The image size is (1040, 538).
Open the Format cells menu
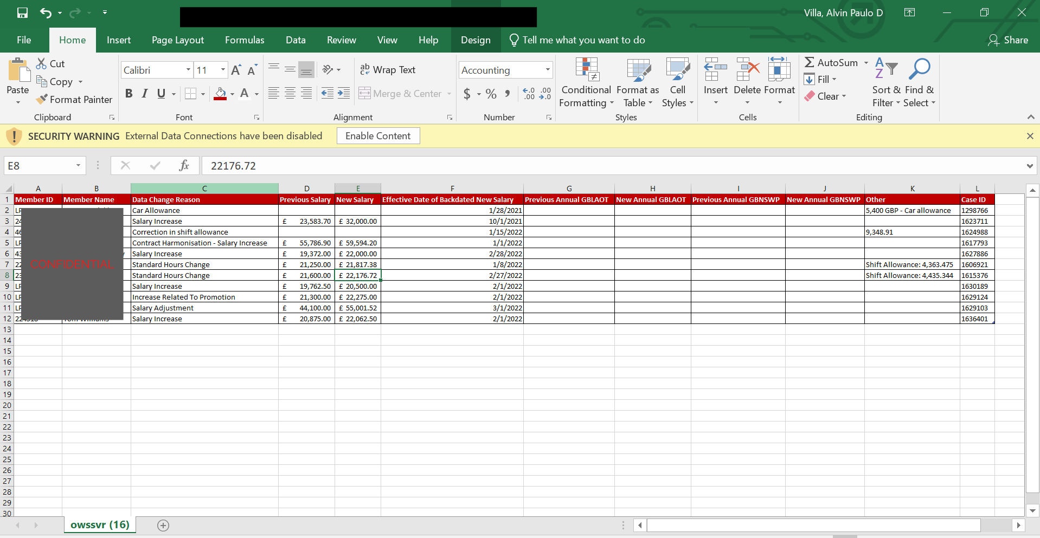click(780, 81)
